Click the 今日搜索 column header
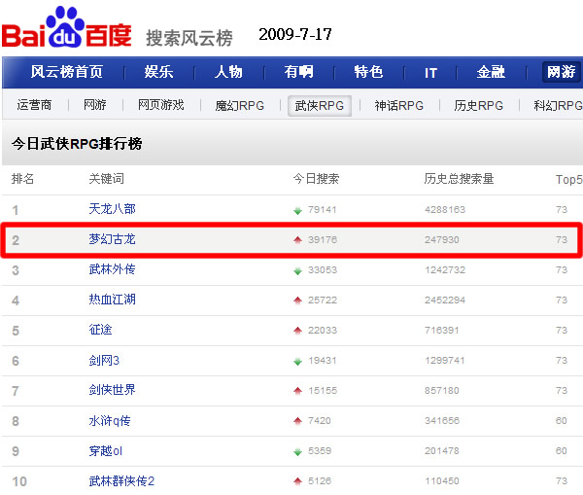Screen dimensions: 583x495 tap(316, 179)
